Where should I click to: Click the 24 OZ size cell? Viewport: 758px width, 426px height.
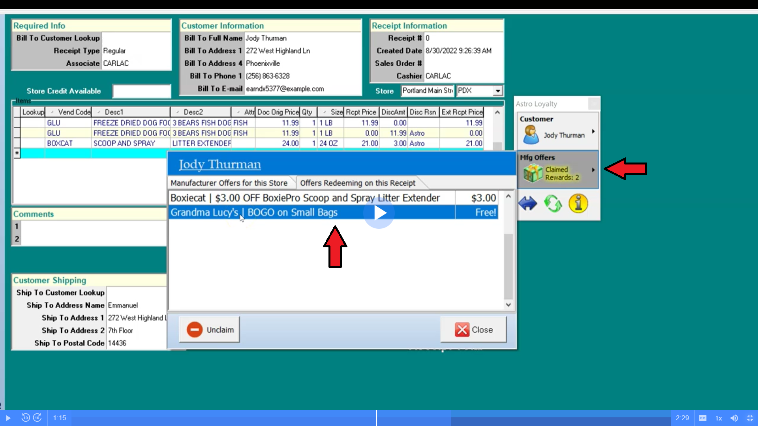click(x=330, y=143)
